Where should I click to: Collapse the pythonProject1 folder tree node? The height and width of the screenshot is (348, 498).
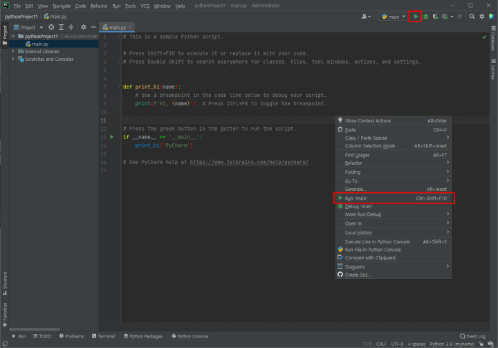13,36
